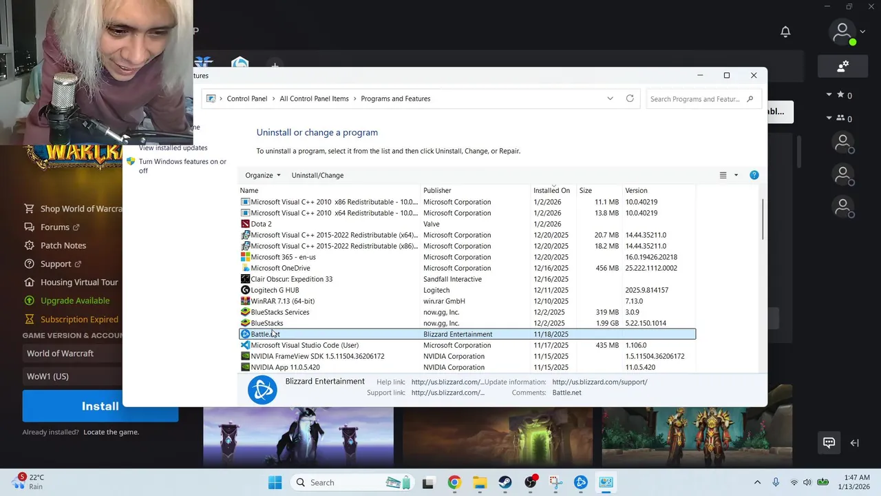
Task: Open the Support link in Battle.net
Action: coord(52,264)
